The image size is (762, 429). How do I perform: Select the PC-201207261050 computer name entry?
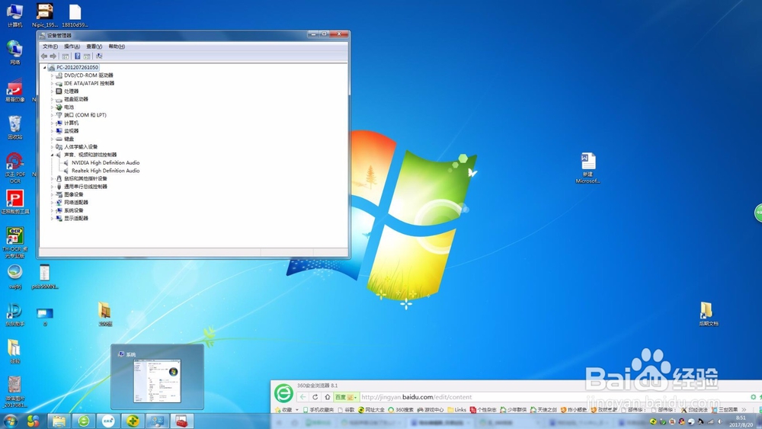click(77, 68)
